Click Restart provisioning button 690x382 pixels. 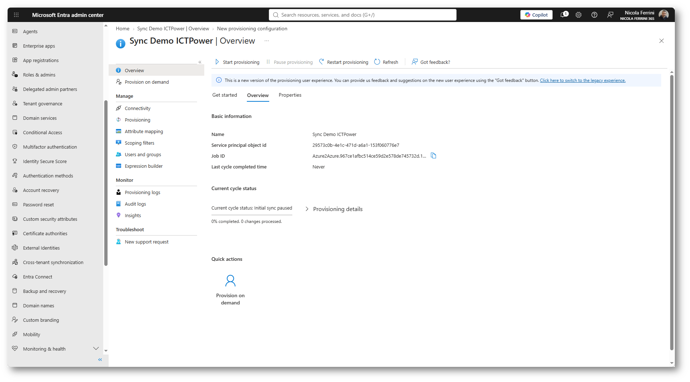click(x=344, y=62)
